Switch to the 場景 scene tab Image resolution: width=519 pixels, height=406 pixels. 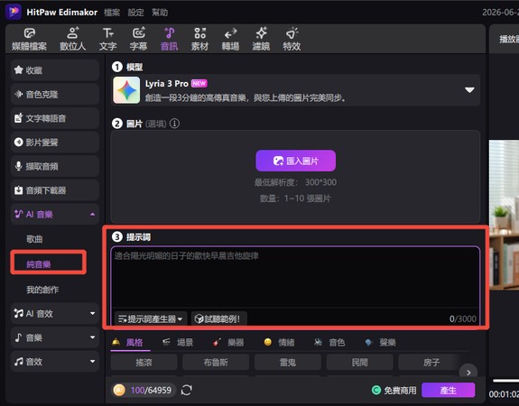tap(178, 342)
